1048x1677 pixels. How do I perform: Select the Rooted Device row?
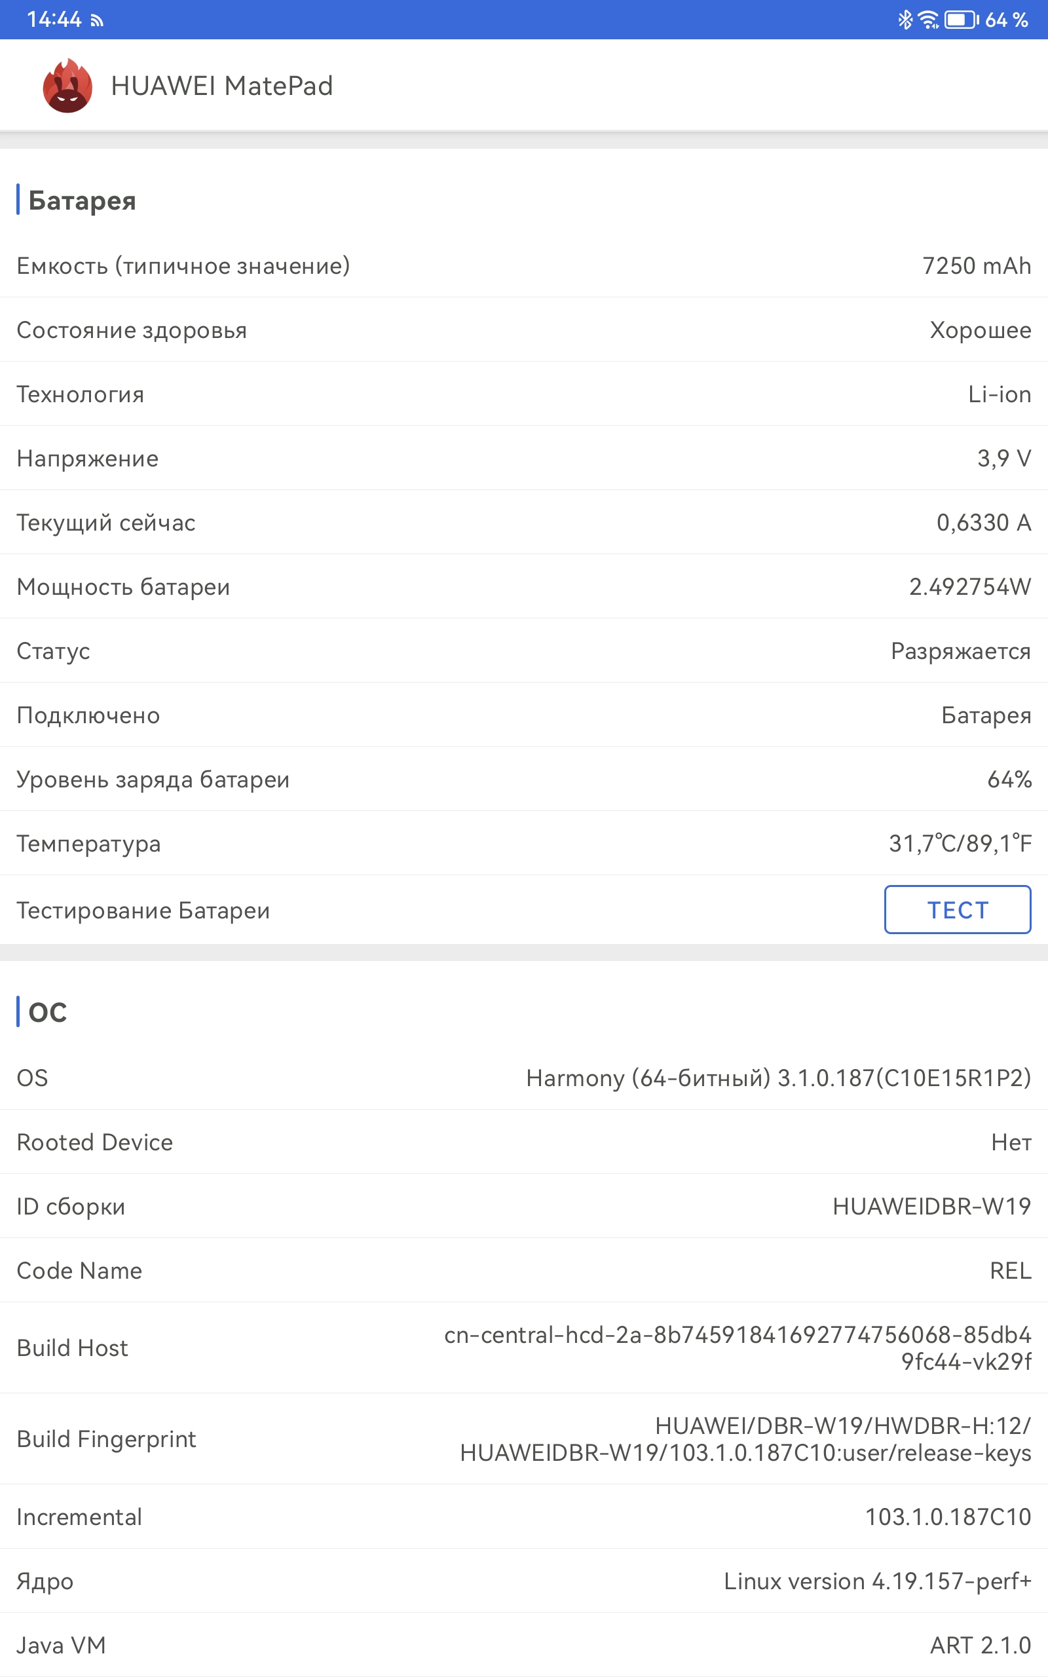coord(524,1142)
